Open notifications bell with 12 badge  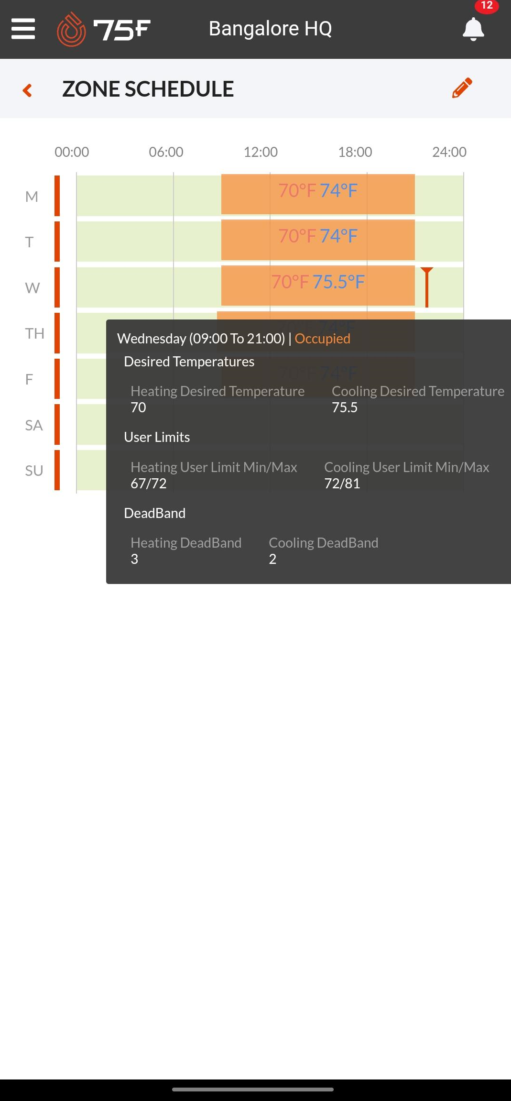(x=474, y=29)
